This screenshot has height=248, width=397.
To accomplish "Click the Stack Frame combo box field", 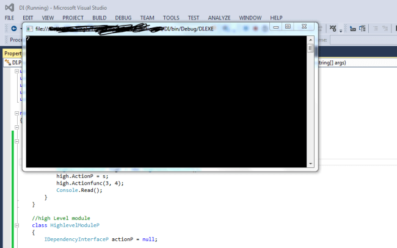I will point(363,40).
